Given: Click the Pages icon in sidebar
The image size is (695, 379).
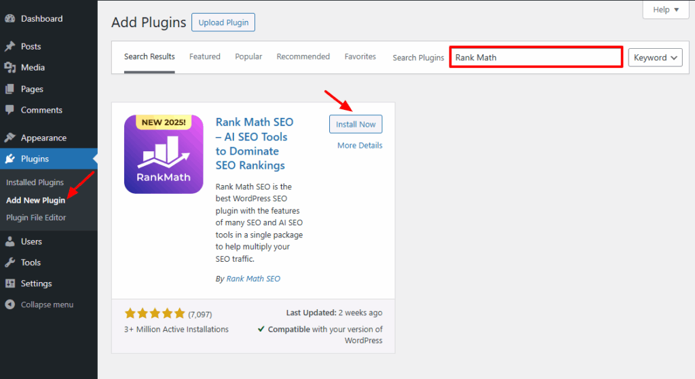Looking at the screenshot, I should point(10,89).
